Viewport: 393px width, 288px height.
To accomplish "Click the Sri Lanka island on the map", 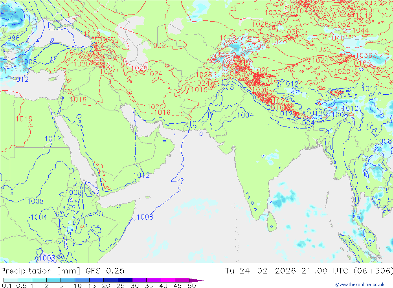I will pos(272,222).
